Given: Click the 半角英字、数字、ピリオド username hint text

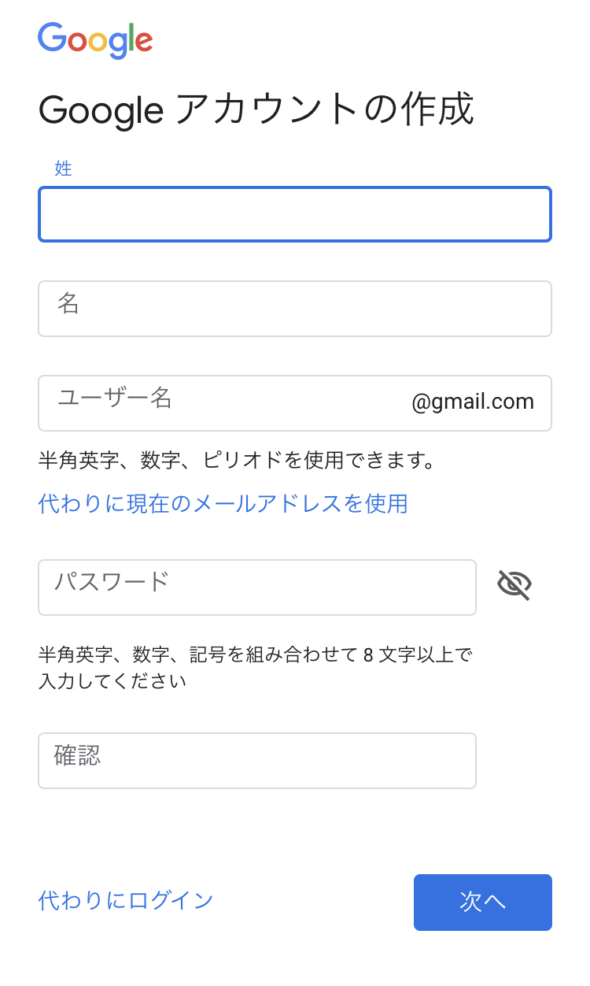Looking at the screenshot, I should click(237, 460).
